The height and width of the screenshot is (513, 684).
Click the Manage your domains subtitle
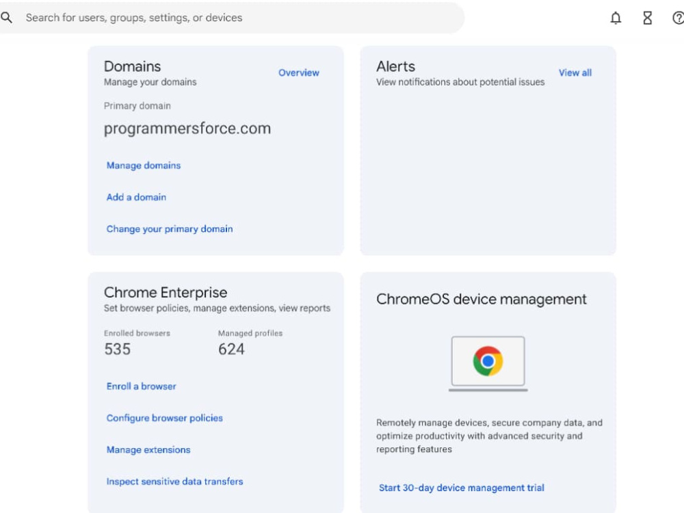150,82
